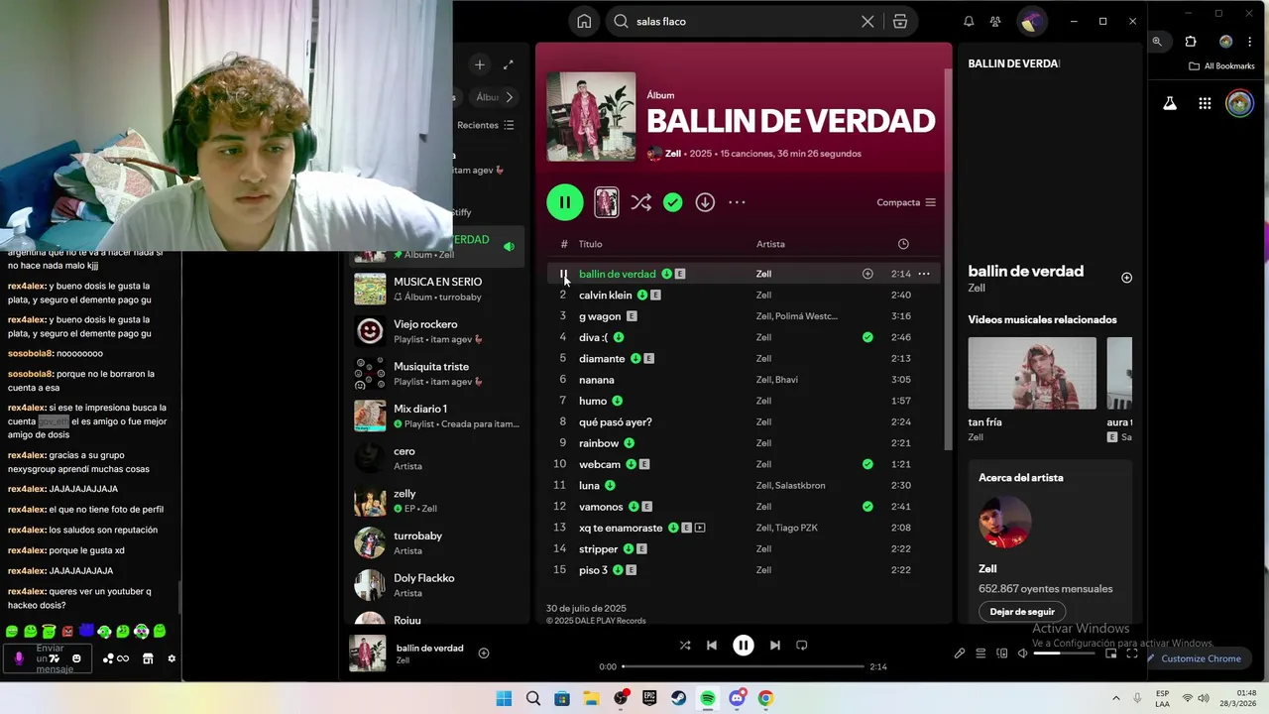This screenshot has width=1269, height=714.
Task: Go to Spotify Home via house icon
Action: [584, 21]
